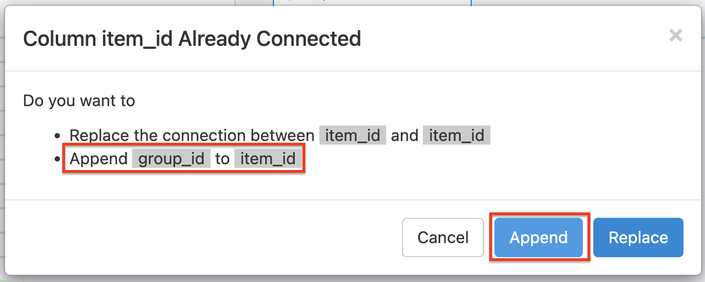Click the group_id code tag

click(x=171, y=159)
